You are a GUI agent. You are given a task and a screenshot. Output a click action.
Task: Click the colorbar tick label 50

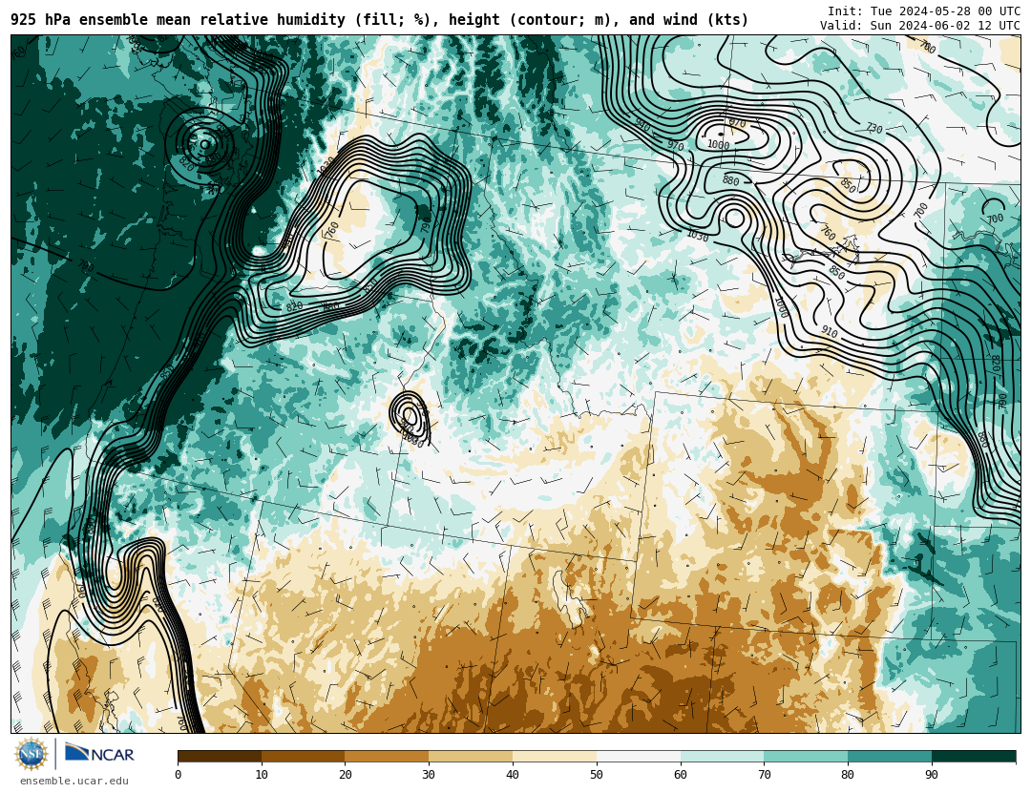[x=597, y=775]
